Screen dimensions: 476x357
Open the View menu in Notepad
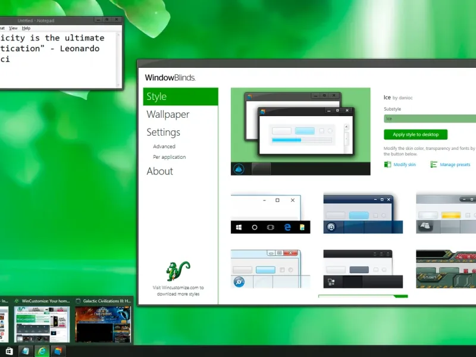click(13, 28)
